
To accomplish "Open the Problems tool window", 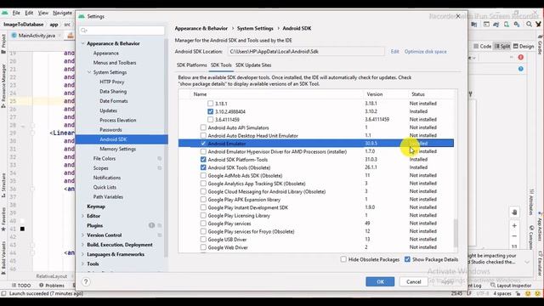I will click(x=52, y=286).
